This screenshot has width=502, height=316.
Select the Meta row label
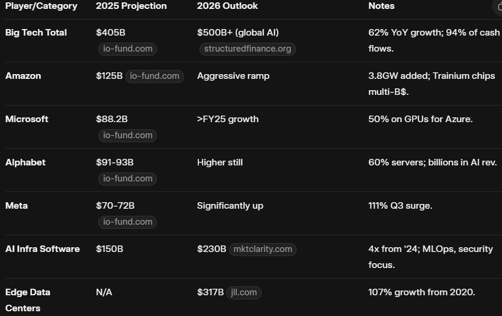17,206
